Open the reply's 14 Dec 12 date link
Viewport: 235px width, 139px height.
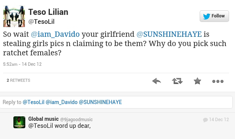click(x=219, y=120)
